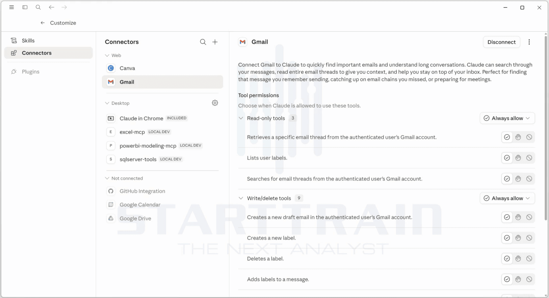Image resolution: width=549 pixels, height=298 pixels.
Task: Collapse the Web connectors group
Action: (x=107, y=56)
